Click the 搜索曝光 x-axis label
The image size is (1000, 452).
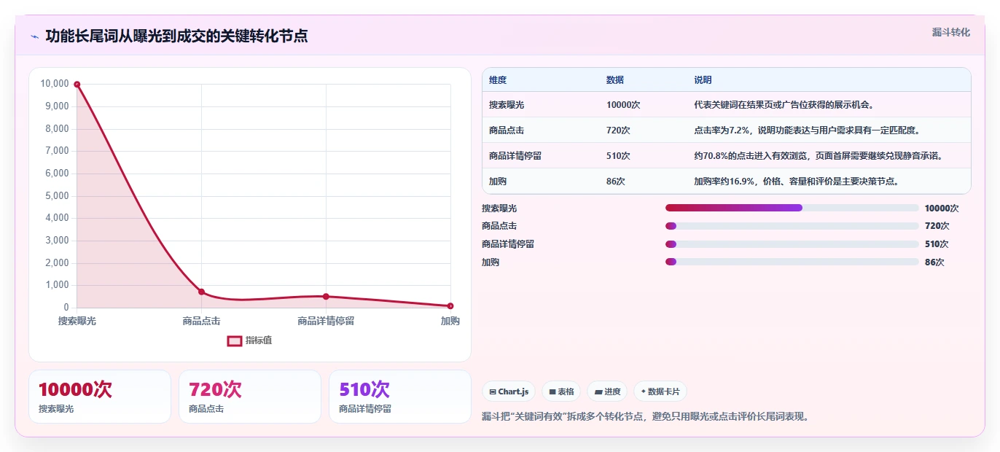[x=77, y=321]
